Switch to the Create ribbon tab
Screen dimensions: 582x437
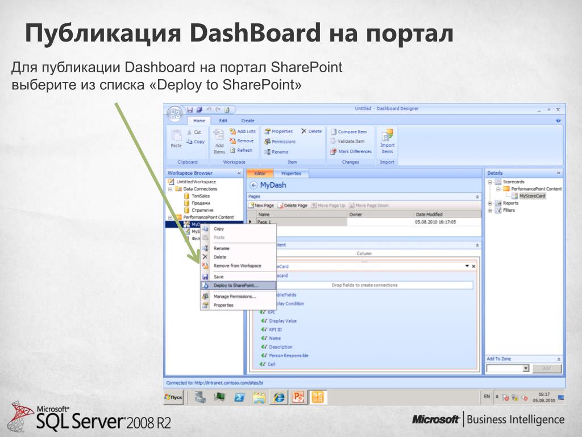tap(248, 121)
